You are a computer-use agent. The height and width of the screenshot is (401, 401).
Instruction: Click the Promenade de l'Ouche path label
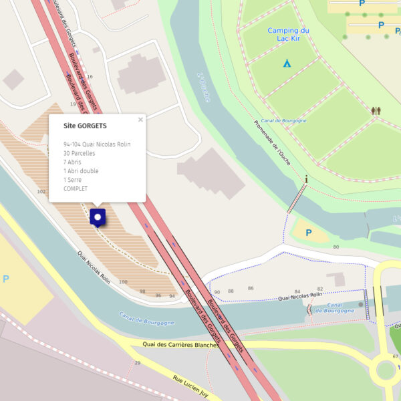[272, 143]
